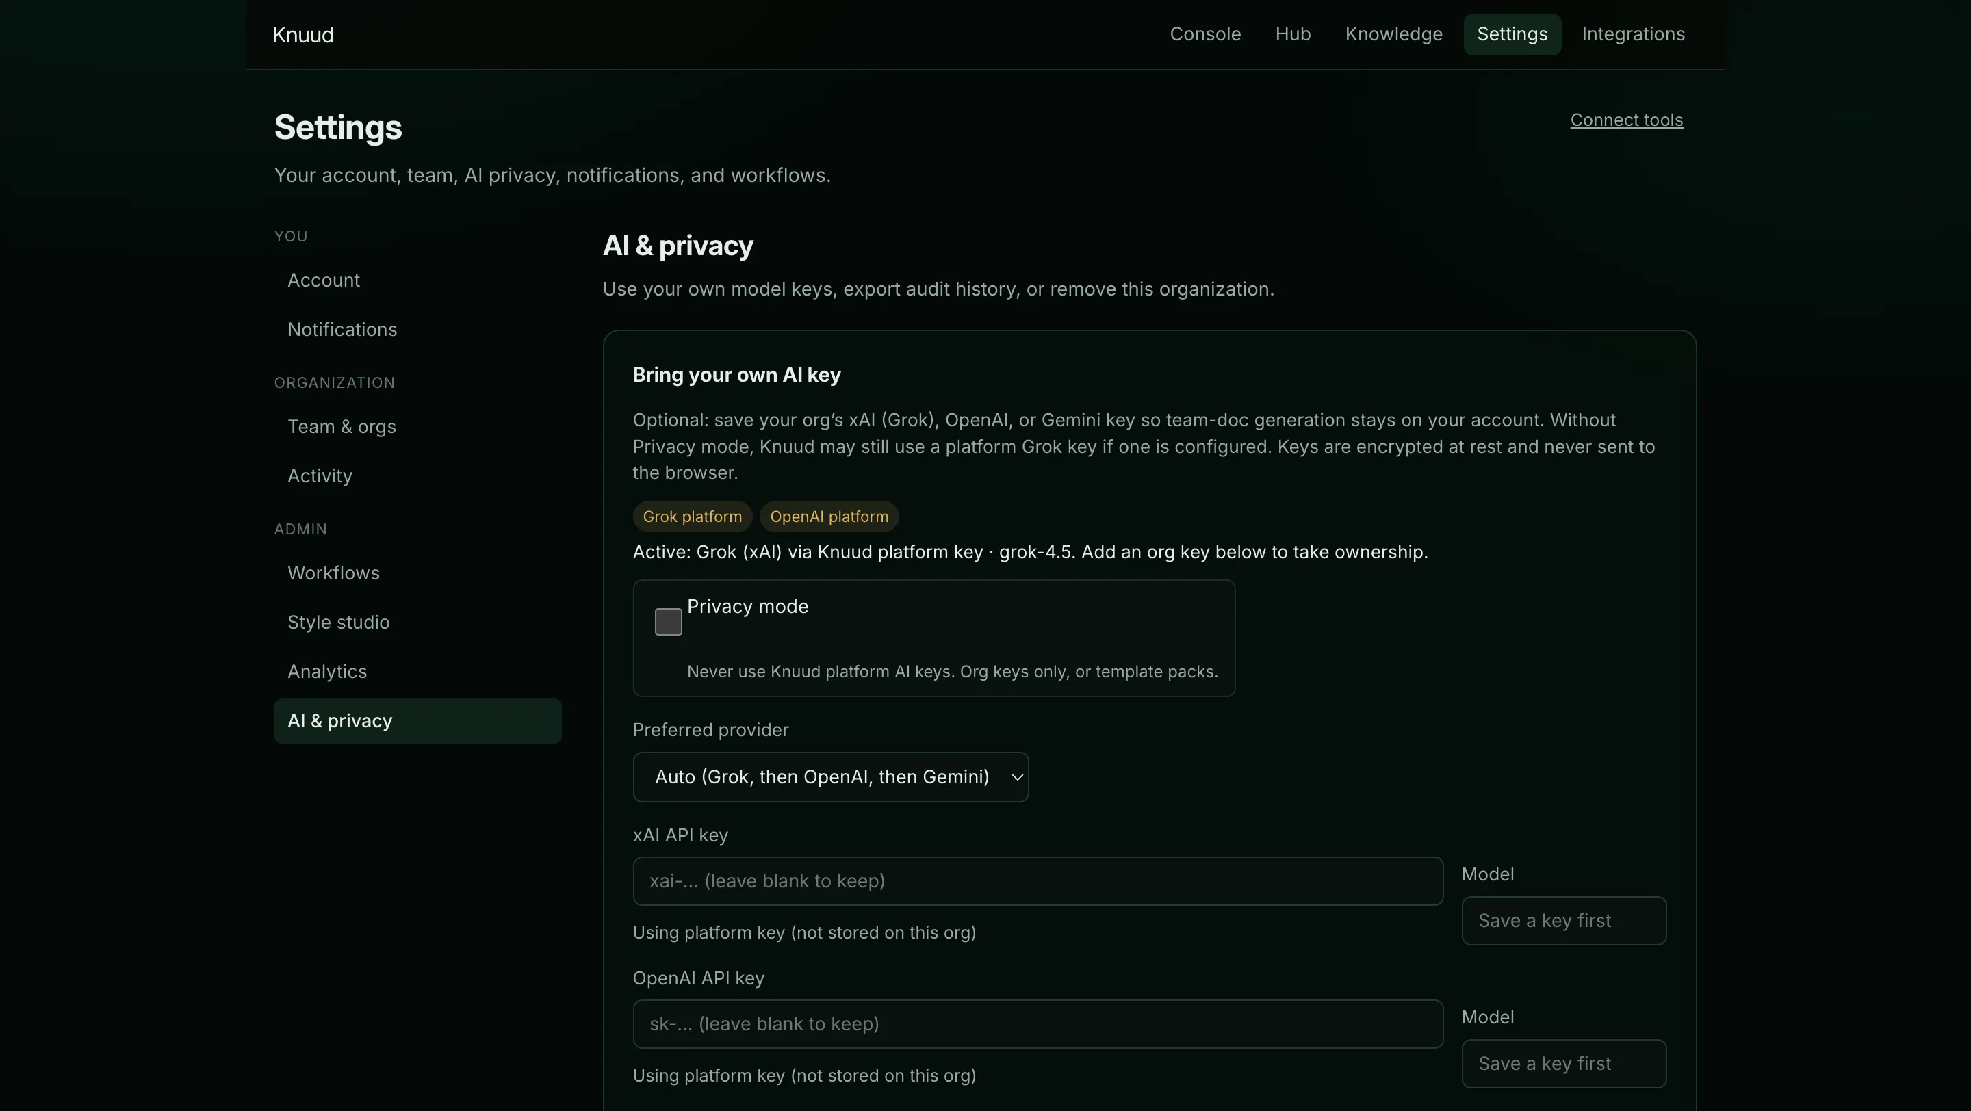Open the OpenAI Model selector
Viewport: 1971px width, 1111px height.
[1563, 1064]
